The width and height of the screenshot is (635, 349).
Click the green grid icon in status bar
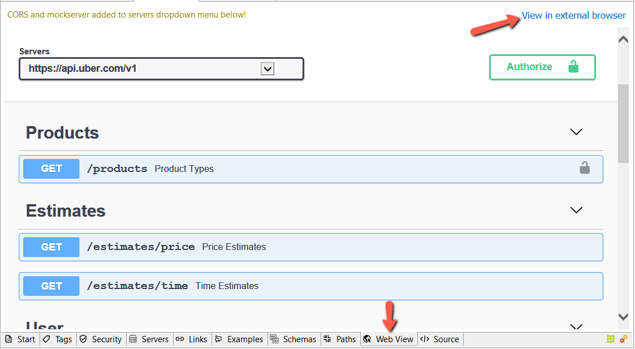[611, 339]
